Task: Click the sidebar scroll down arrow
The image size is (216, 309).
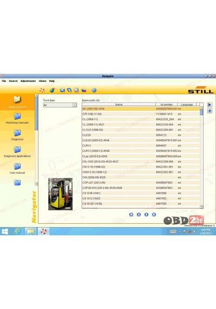Action: point(36,184)
